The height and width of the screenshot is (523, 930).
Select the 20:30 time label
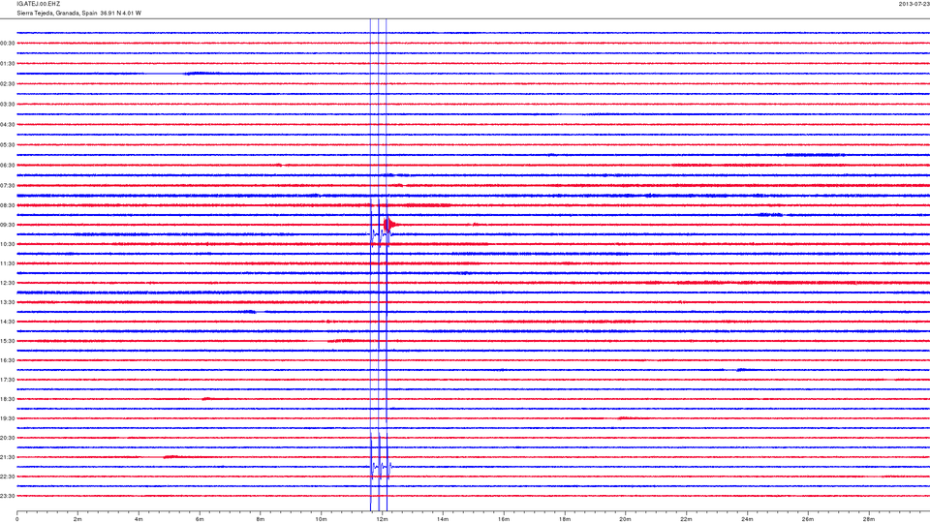[x=8, y=438]
